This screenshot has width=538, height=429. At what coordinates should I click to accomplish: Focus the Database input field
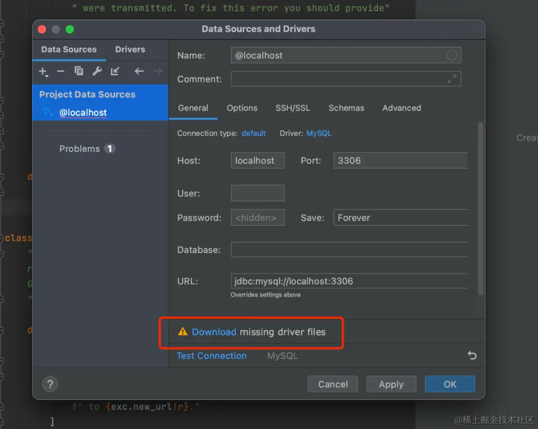pos(349,250)
